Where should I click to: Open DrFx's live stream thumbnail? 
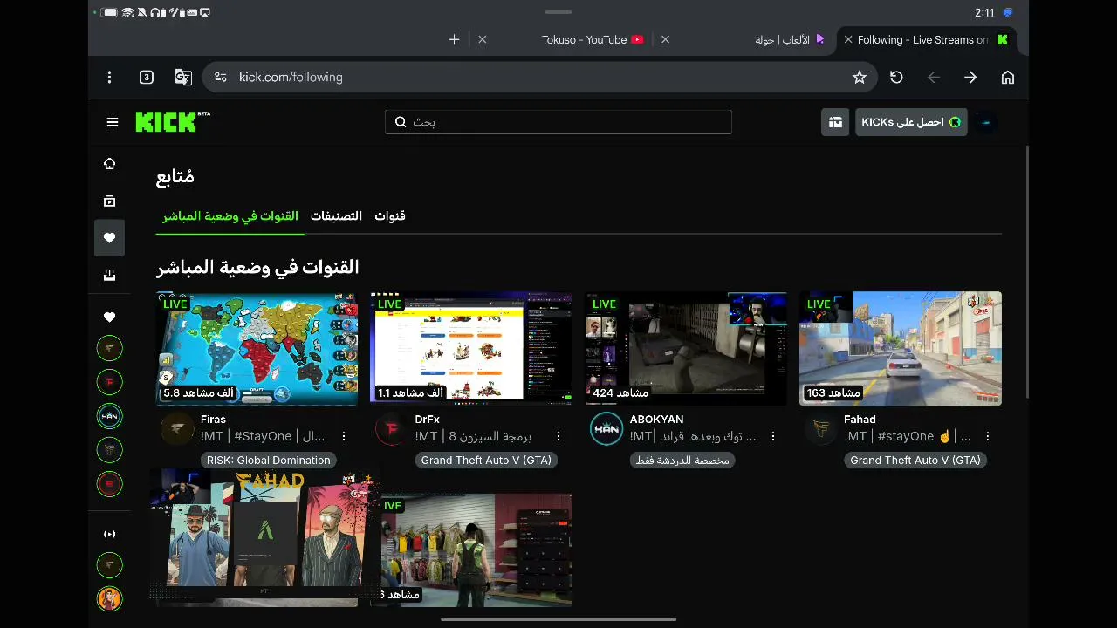coord(471,349)
